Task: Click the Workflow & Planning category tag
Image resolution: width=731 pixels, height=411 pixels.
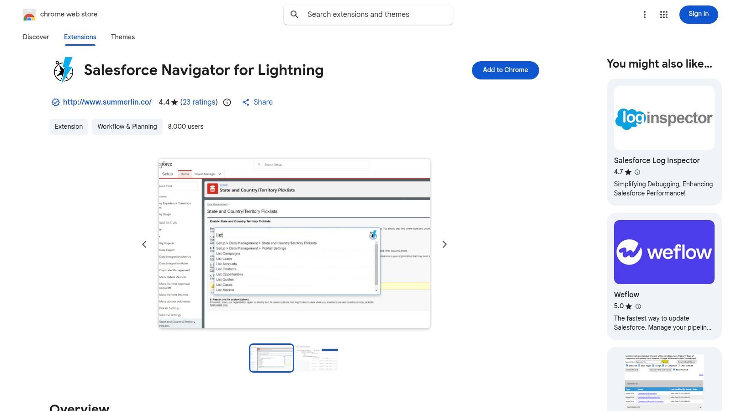Action: 127,126
